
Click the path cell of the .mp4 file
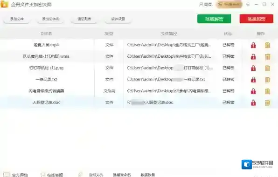(x=169, y=45)
